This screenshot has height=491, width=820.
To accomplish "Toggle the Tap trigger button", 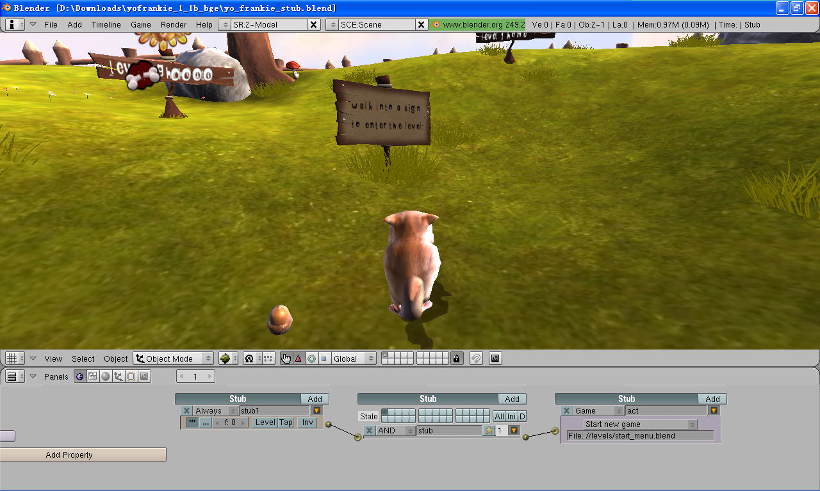I will tap(286, 423).
